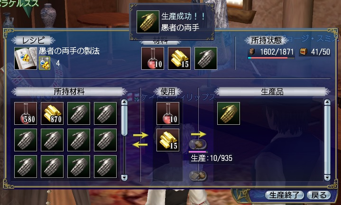
Task: Click the golden hand in the product panel
Action: [x=229, y=113]
